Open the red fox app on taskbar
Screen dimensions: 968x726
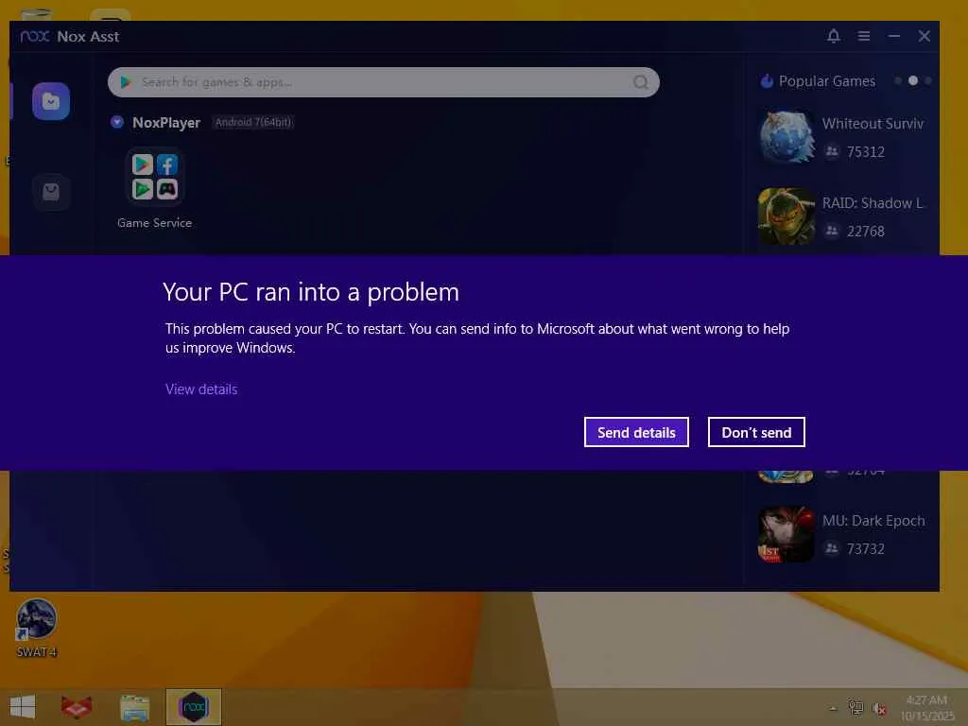pos(77,707)
